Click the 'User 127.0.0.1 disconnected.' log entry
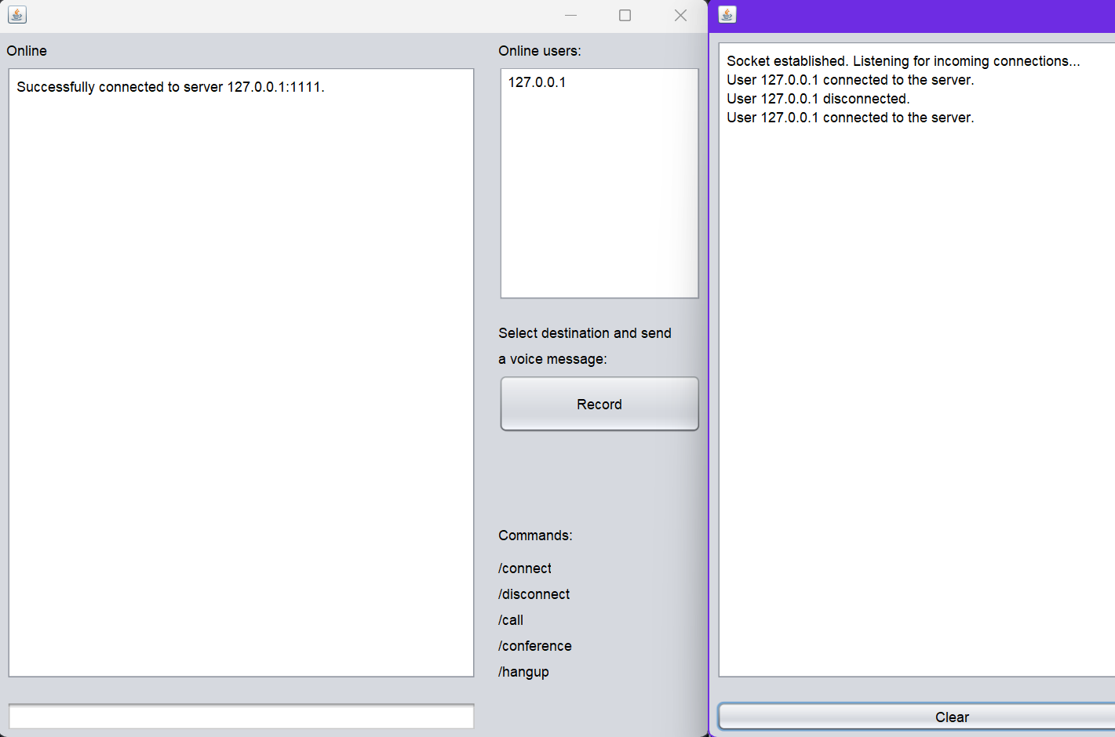 pyautogui.click(x=818, y=99)
